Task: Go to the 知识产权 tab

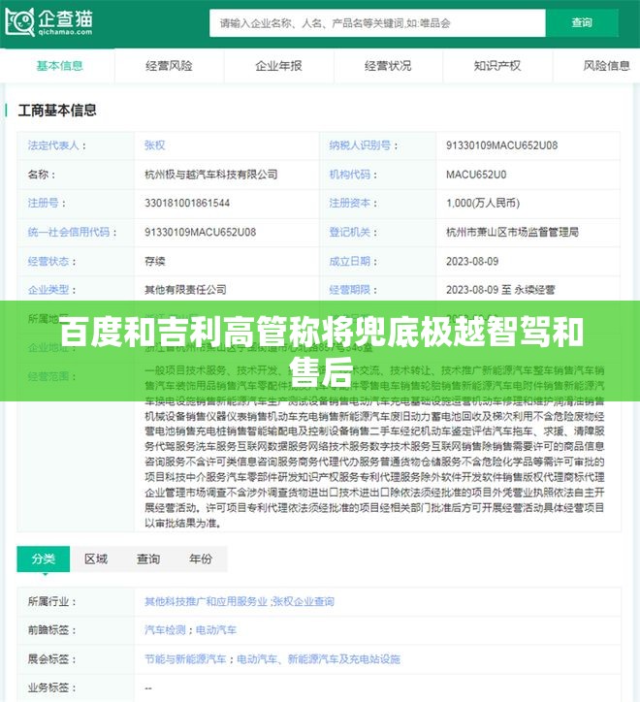Action: [497, 66]
